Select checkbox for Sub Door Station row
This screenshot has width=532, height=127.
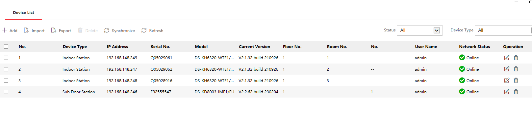6,92
